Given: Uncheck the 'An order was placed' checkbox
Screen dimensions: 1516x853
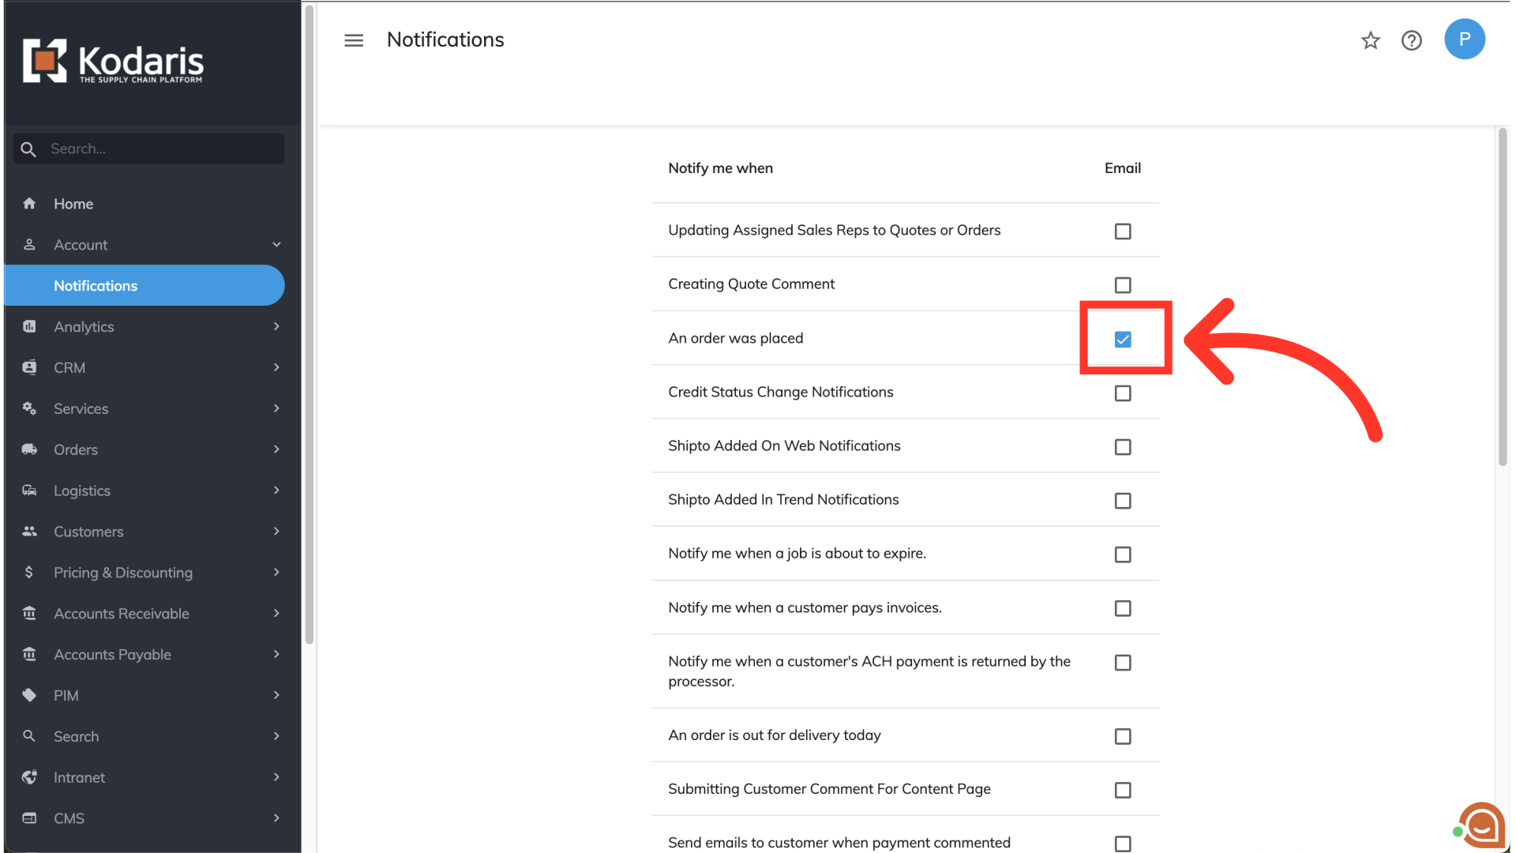Looking at the screenshot, I should tap(1123, 340).
